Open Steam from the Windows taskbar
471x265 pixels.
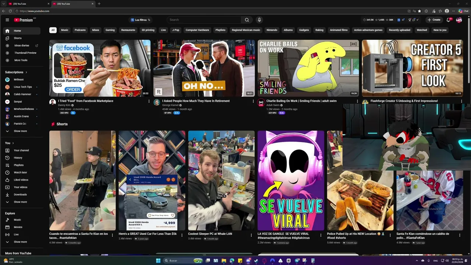point(256,261)
